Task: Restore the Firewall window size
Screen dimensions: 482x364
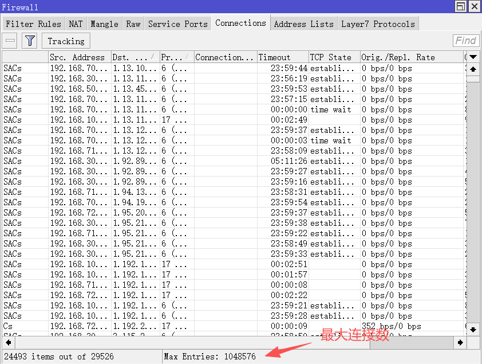Action: [461, 6]
